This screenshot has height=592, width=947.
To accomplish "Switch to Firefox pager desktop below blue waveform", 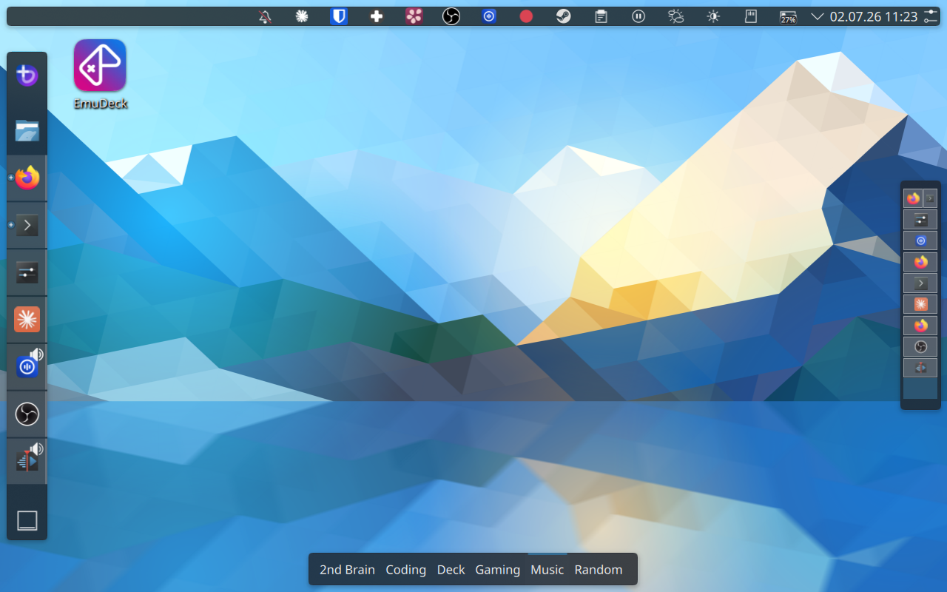I will tap(920, 262).
